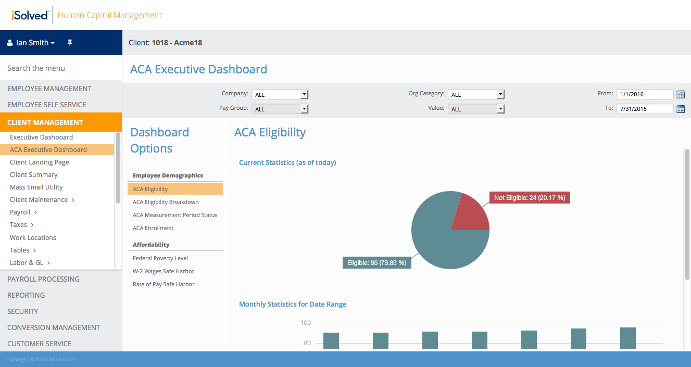This screenshot has width=691, height=367.
Task: Click the Search the menu field
Action: pos(36,68)
